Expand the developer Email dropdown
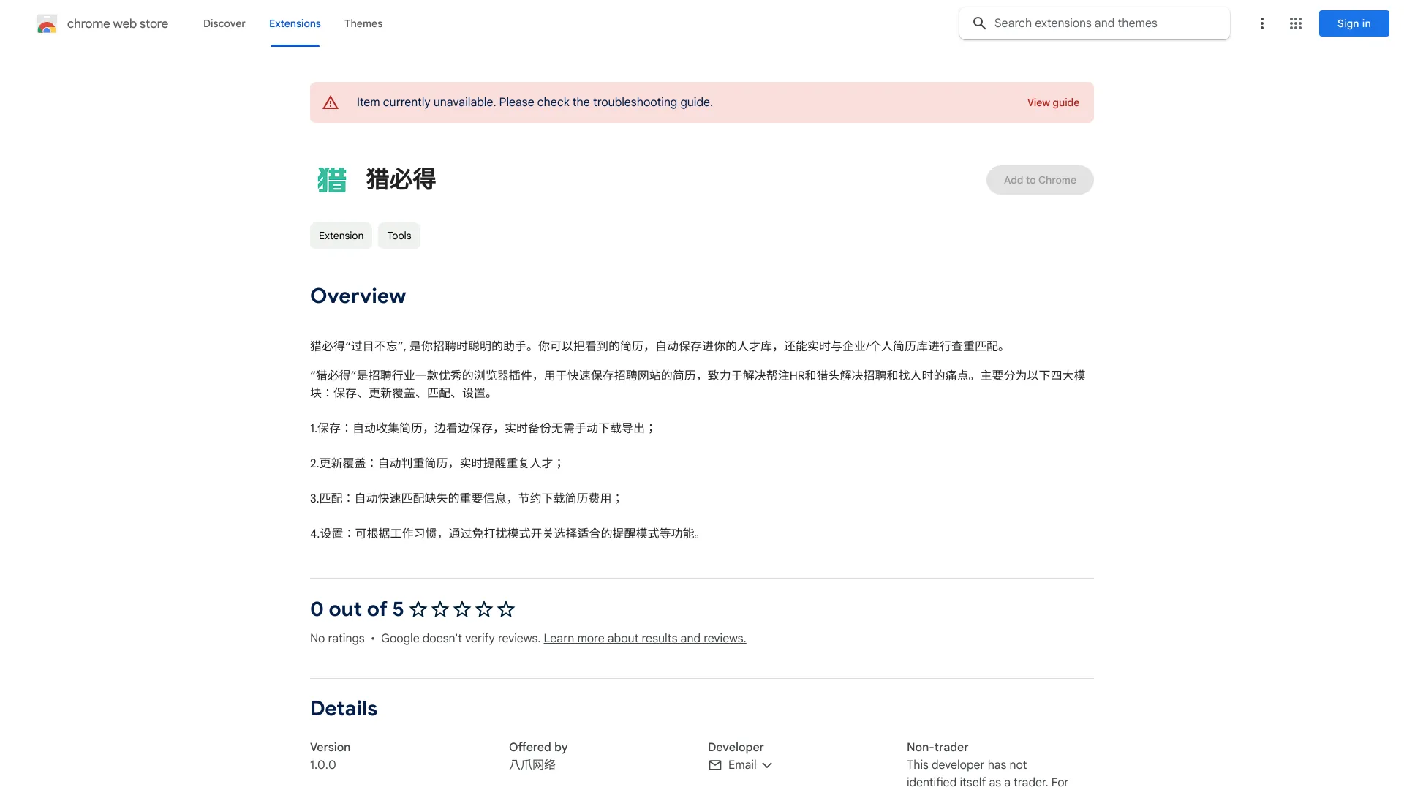Image resolution: width=1404 pixels, height=790 pixels. [x=768, y=764]
